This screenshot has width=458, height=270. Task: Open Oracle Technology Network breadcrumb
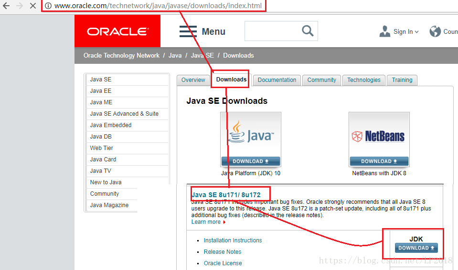[121, 55]
